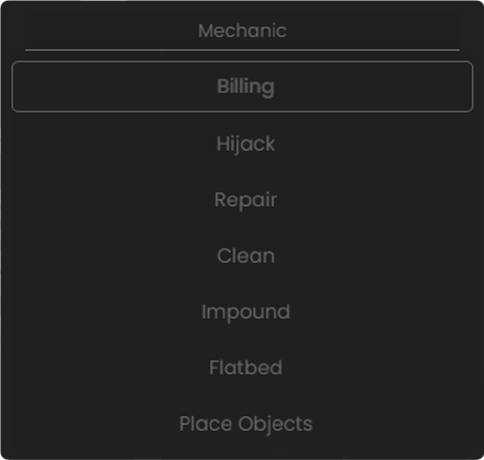Activate the Flatbed towing option
The height and width of the screenshot is (460, 484).
click(x=246, y=368)
